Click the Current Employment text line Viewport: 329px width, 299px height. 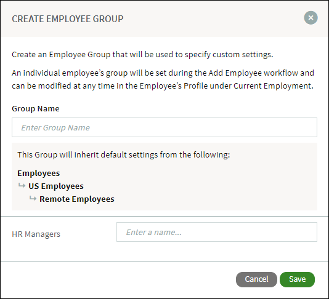(x=163, y=86)
